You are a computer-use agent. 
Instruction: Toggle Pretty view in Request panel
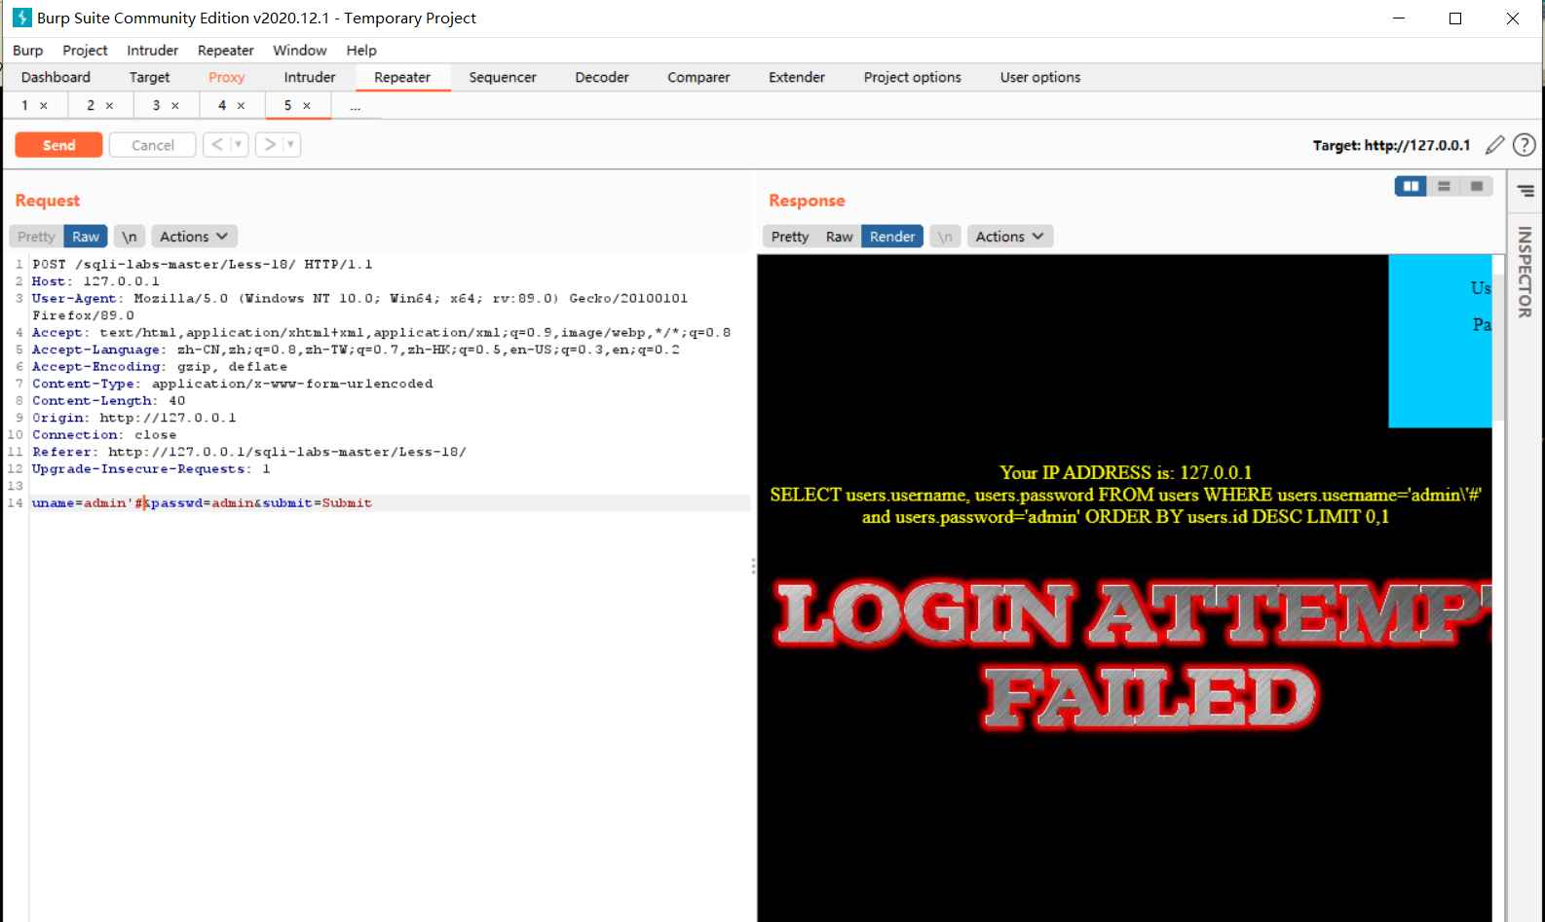(36, 237)
